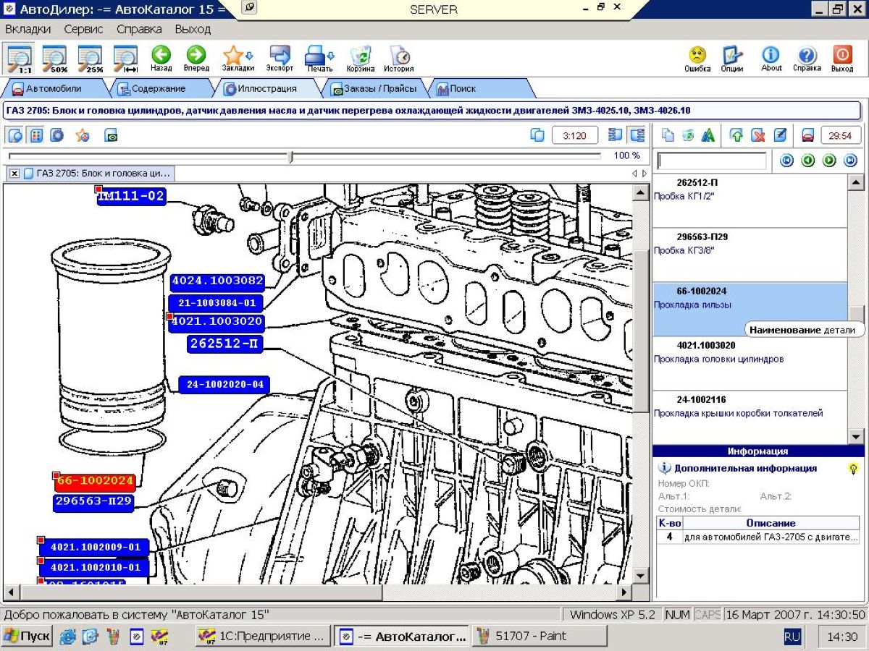Click the green up-arrow icon
Screen dimensions: 869x651
tap(737, 135)
